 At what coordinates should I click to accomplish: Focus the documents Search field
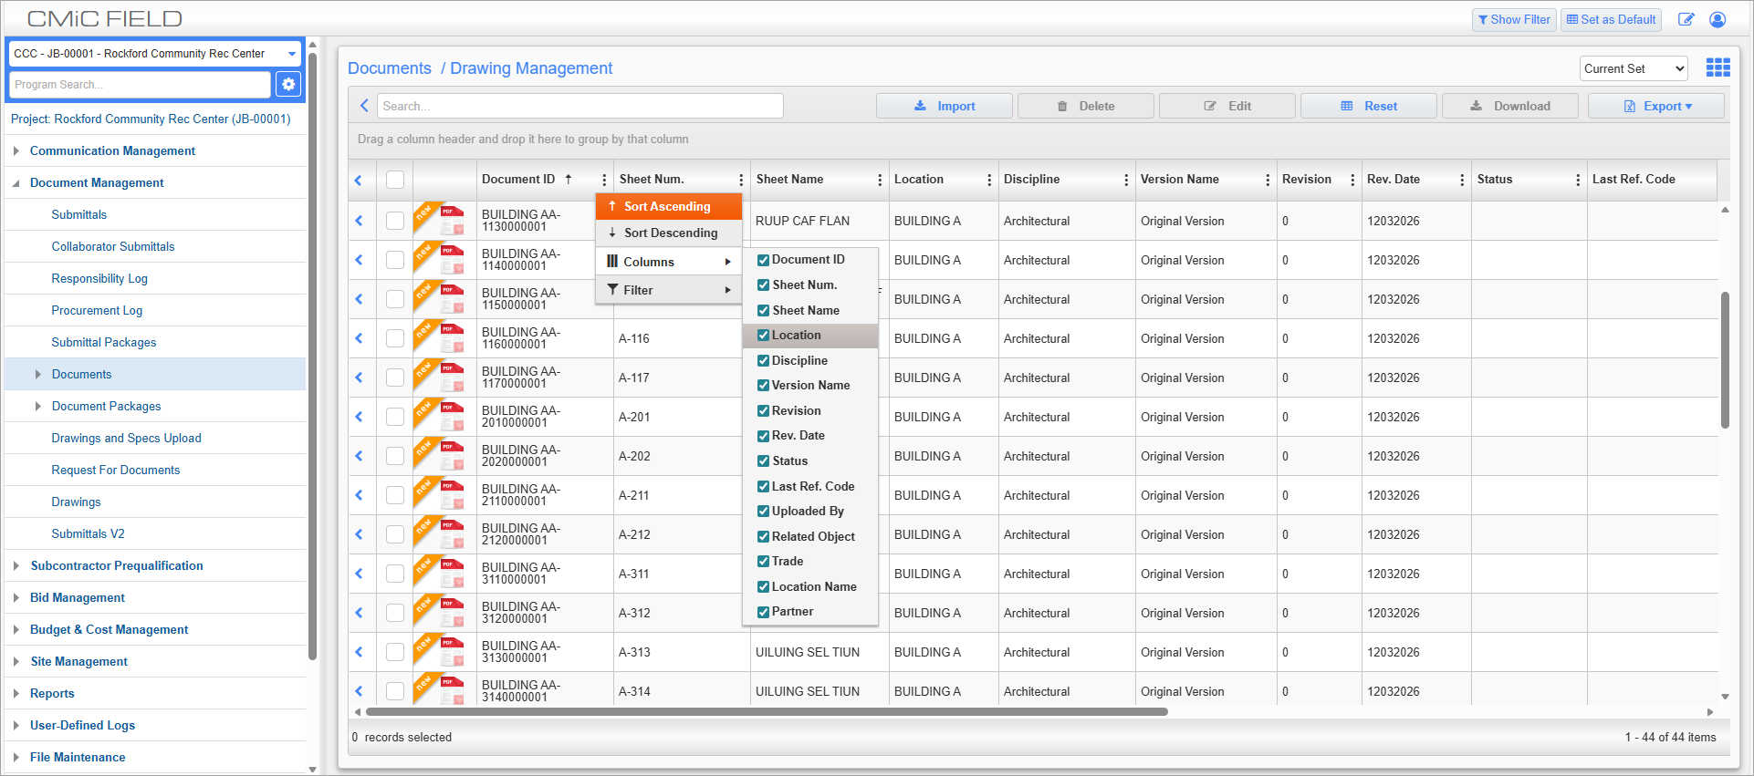(579, 106)
